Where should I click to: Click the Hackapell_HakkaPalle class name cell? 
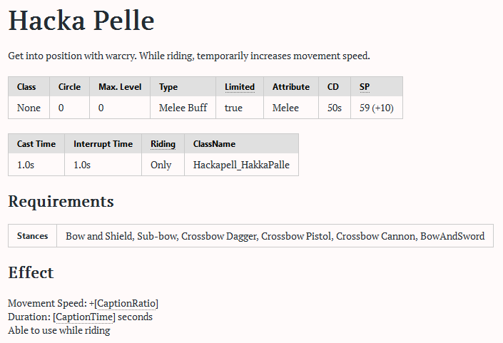click(x=240, y=165)
